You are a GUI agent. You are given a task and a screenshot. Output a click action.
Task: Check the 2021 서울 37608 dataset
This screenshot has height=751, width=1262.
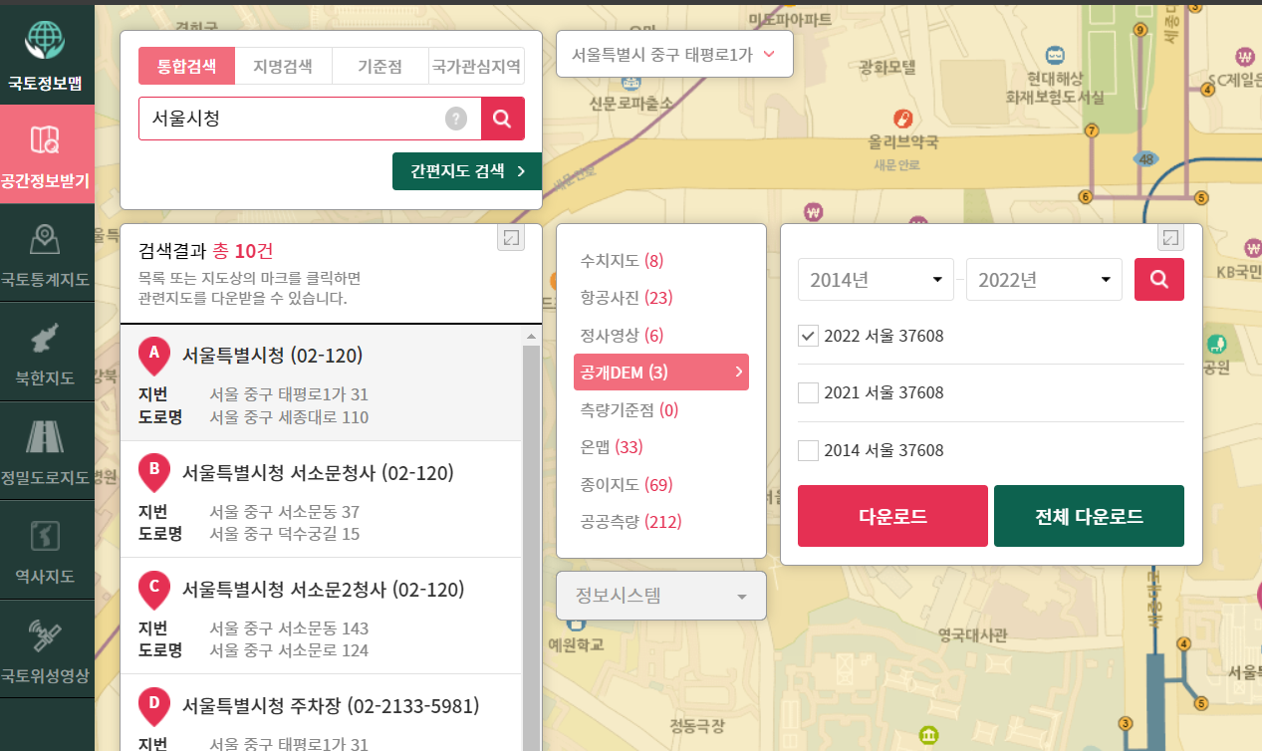click(x=807, y=392)
